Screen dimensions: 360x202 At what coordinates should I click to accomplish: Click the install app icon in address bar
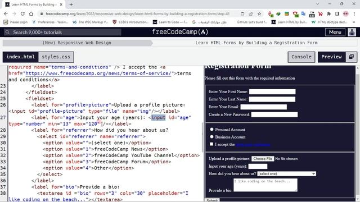coord(242,13)
